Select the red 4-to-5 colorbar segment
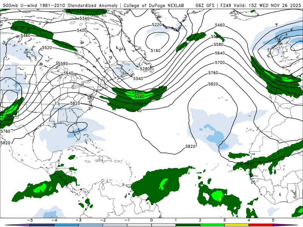The height and width of the screenshot is (227, 303). pyautogui.click(x=261, y=225)
